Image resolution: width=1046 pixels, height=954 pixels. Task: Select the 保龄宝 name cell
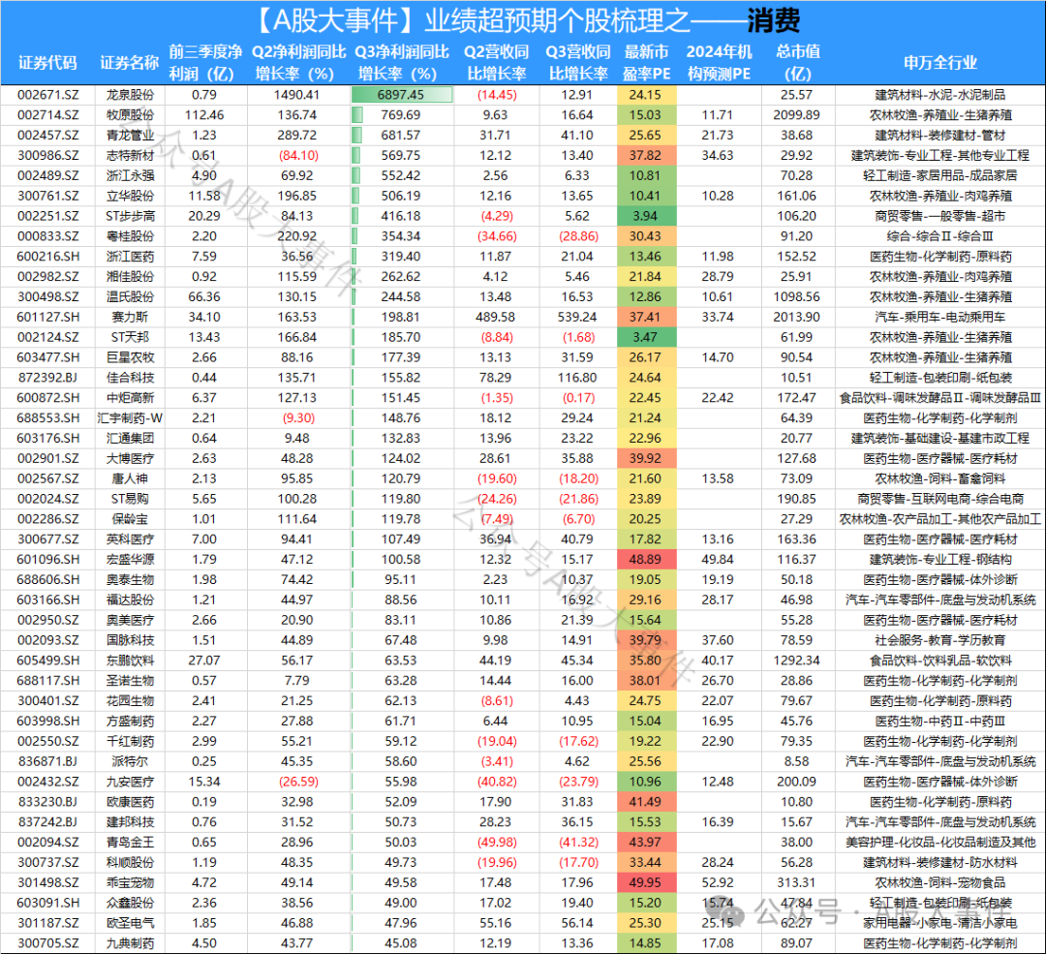tap(130, 518)
